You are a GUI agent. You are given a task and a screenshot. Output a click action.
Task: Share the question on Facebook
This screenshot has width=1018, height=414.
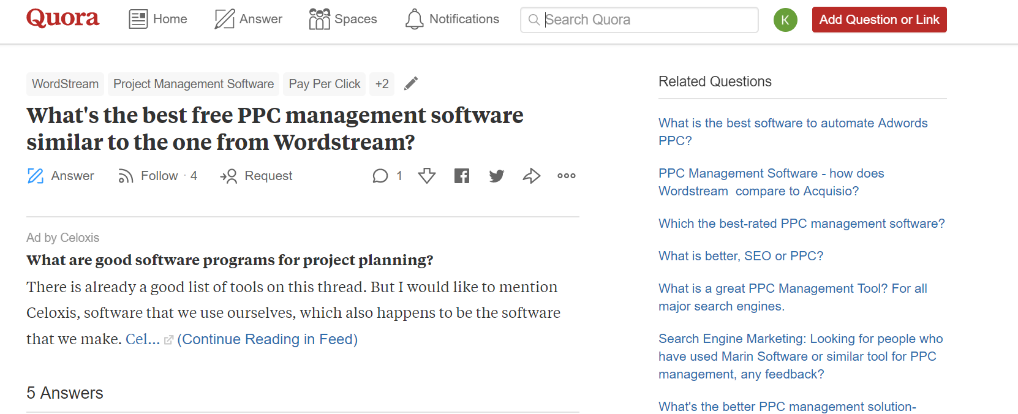[462, 176]
